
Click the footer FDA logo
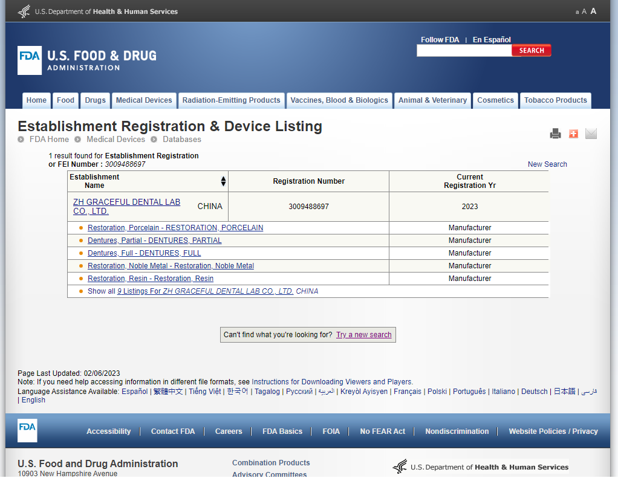(27, 430)
